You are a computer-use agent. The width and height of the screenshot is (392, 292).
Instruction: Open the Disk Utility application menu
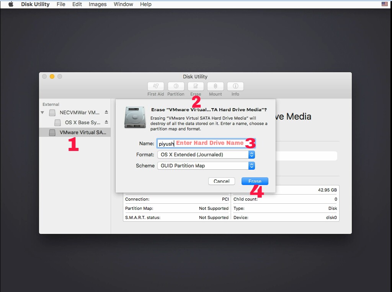coord(35,4)
